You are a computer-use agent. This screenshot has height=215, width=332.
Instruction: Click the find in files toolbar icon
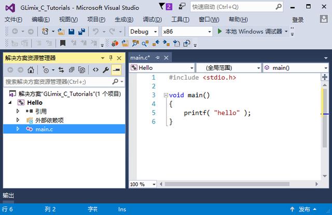pyautogui.click(x=135, y=43)
